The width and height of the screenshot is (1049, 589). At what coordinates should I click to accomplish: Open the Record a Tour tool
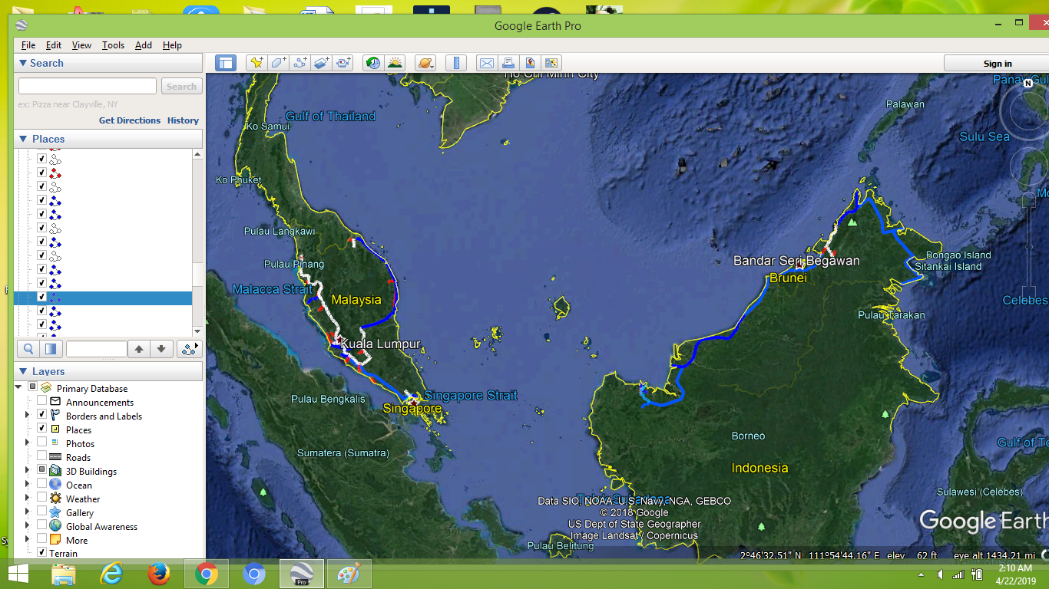coord(344,63)
